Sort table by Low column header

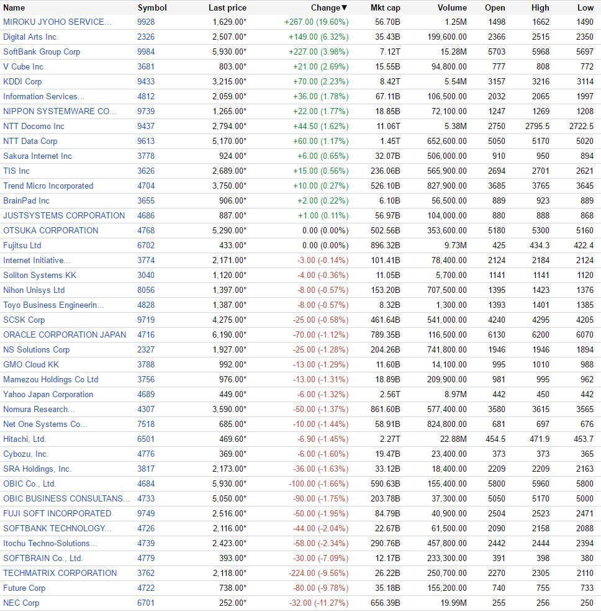[585, 8]
